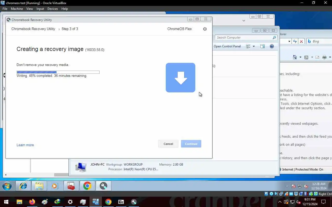Image resolution: width=332 pixels, height=207 pixels.
Task: Toggle the preview pane icon
Action: pyautogui.click(x=262, y=46)
